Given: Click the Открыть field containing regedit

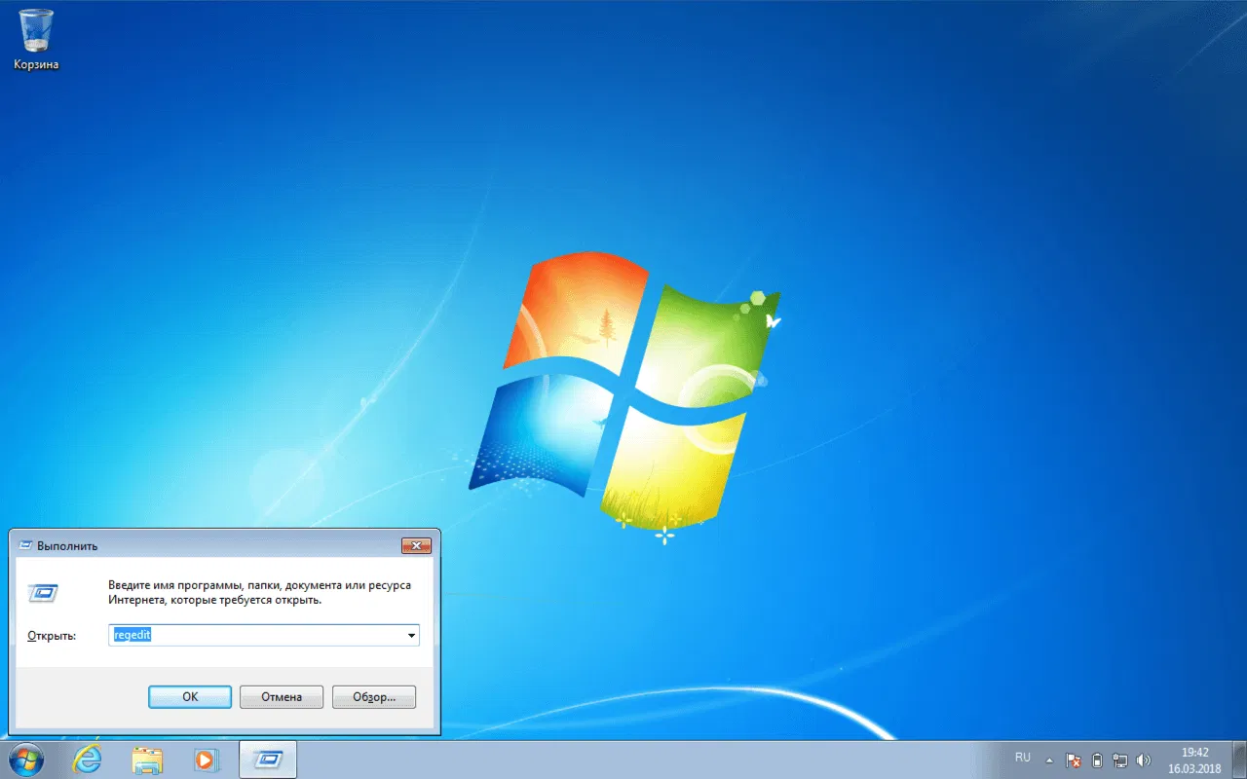Looking at the screenshot, I should coord(265,636).
